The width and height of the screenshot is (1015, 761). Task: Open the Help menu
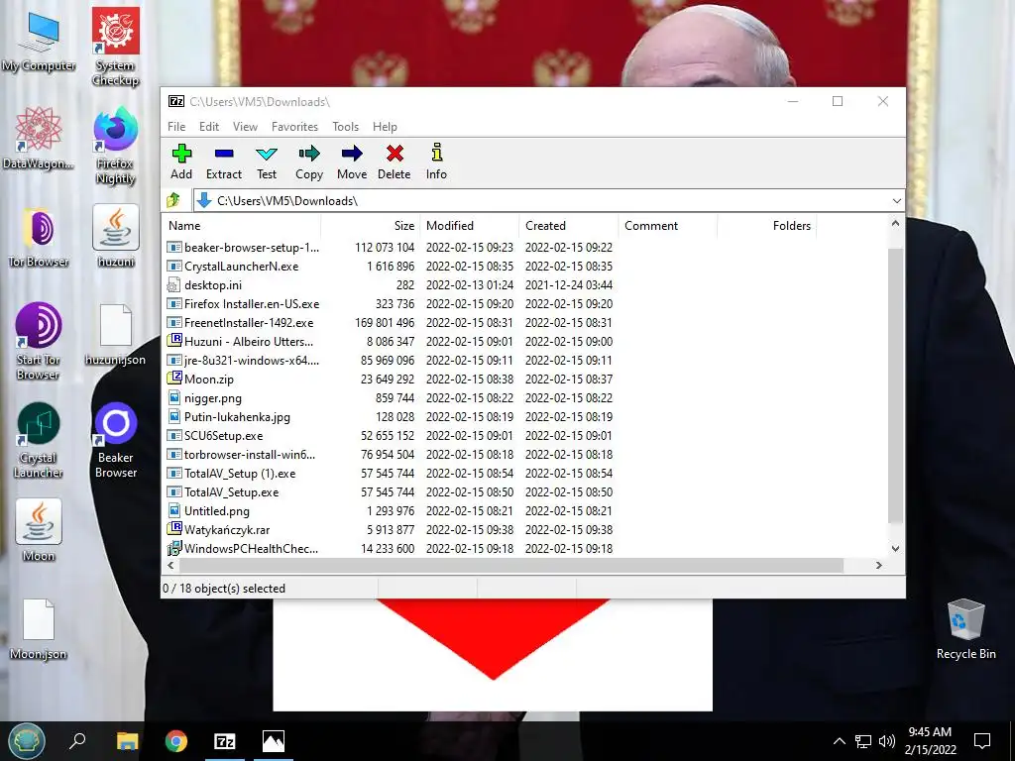click(385, 127)
